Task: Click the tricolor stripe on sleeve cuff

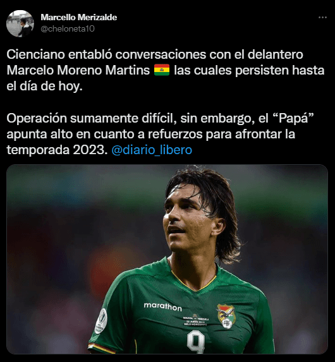Action: click(102, 349)
